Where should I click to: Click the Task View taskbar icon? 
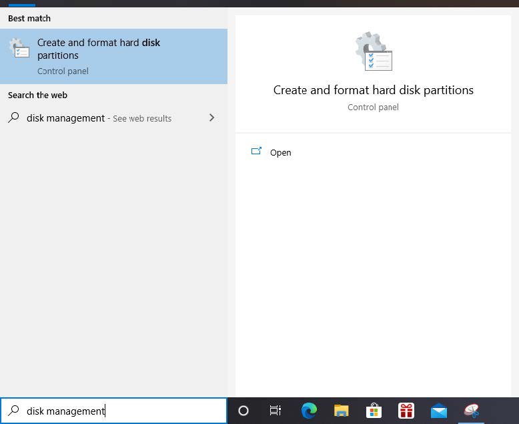pyautogui.click(x=275, y=411)
